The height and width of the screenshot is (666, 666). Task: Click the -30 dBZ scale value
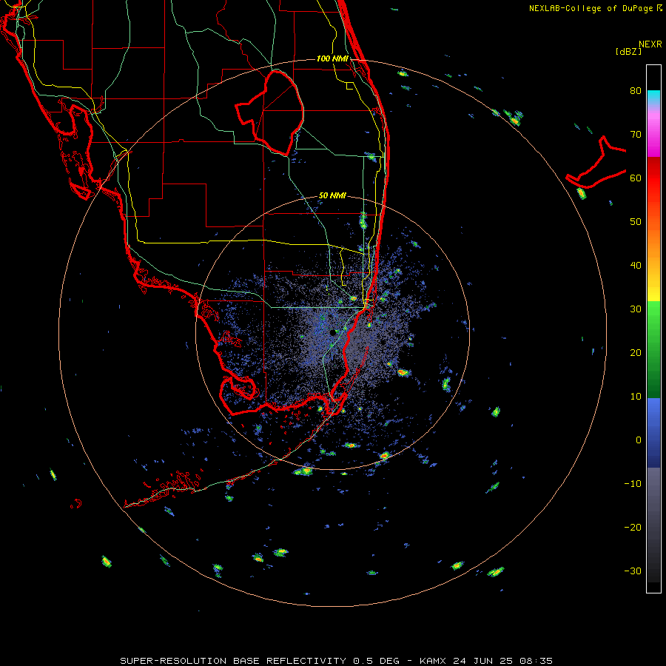tap(633, 571)
